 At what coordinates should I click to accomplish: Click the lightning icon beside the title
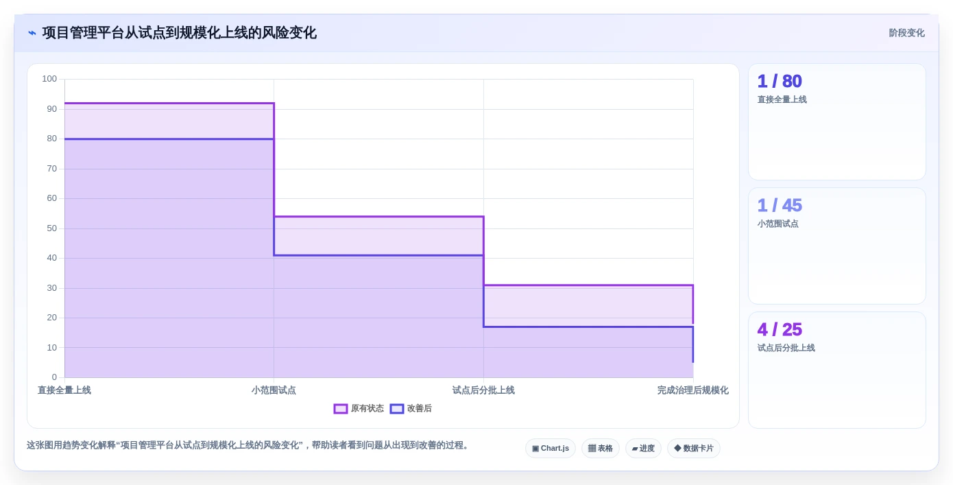click(x=32, y=33)
